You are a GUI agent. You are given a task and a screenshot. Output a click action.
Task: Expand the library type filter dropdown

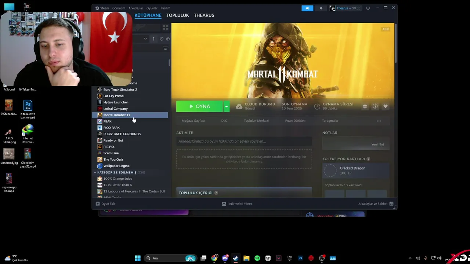(145, 39)
